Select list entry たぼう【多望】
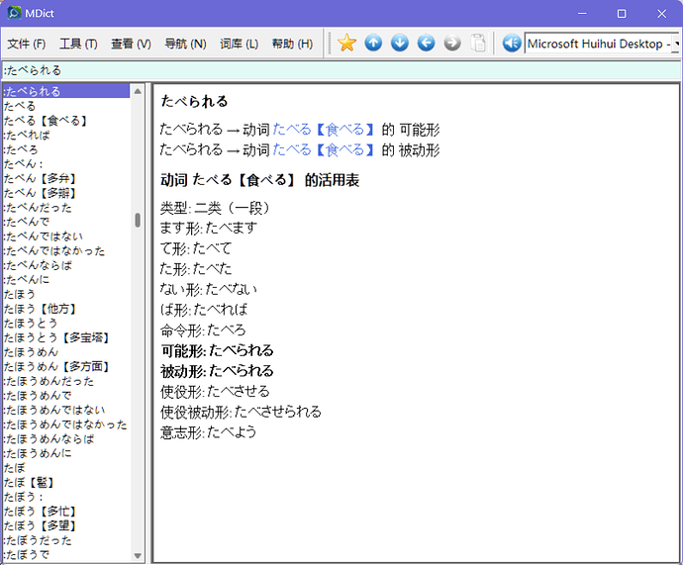683x565 pixels. click(x=65, y=525)
